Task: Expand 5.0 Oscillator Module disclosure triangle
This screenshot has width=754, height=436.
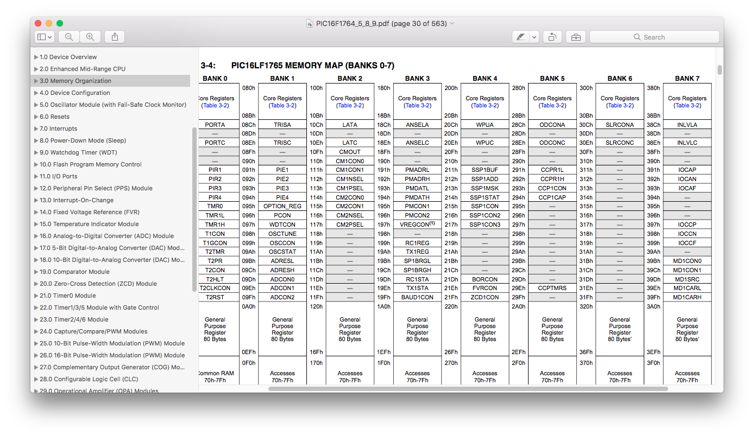Action: tap(36, 105)
